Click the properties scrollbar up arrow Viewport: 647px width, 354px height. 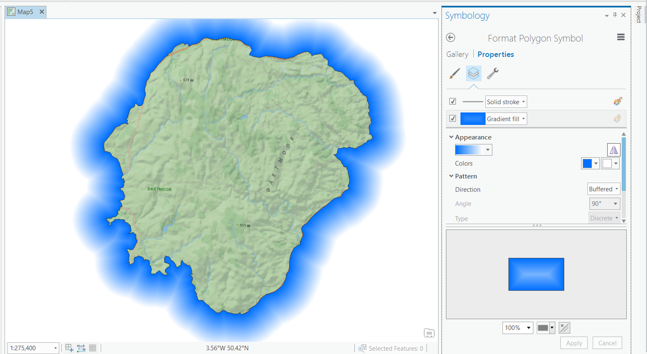pyautogui.click(x=623, y=134)
